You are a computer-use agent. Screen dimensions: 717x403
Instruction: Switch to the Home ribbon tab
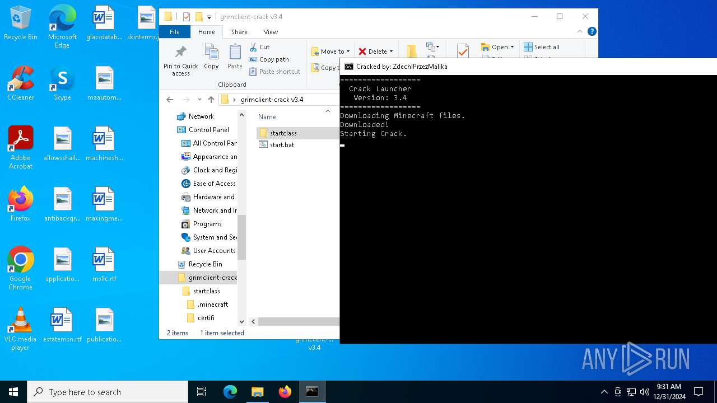207,32
